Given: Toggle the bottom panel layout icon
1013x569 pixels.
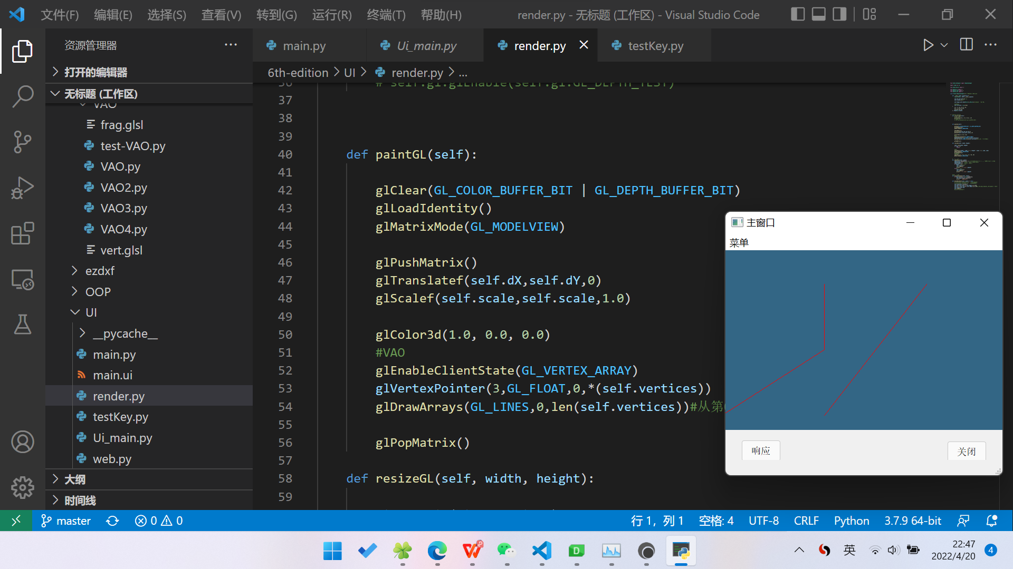Looking at the screenshot, I should [x=818, y=14].
